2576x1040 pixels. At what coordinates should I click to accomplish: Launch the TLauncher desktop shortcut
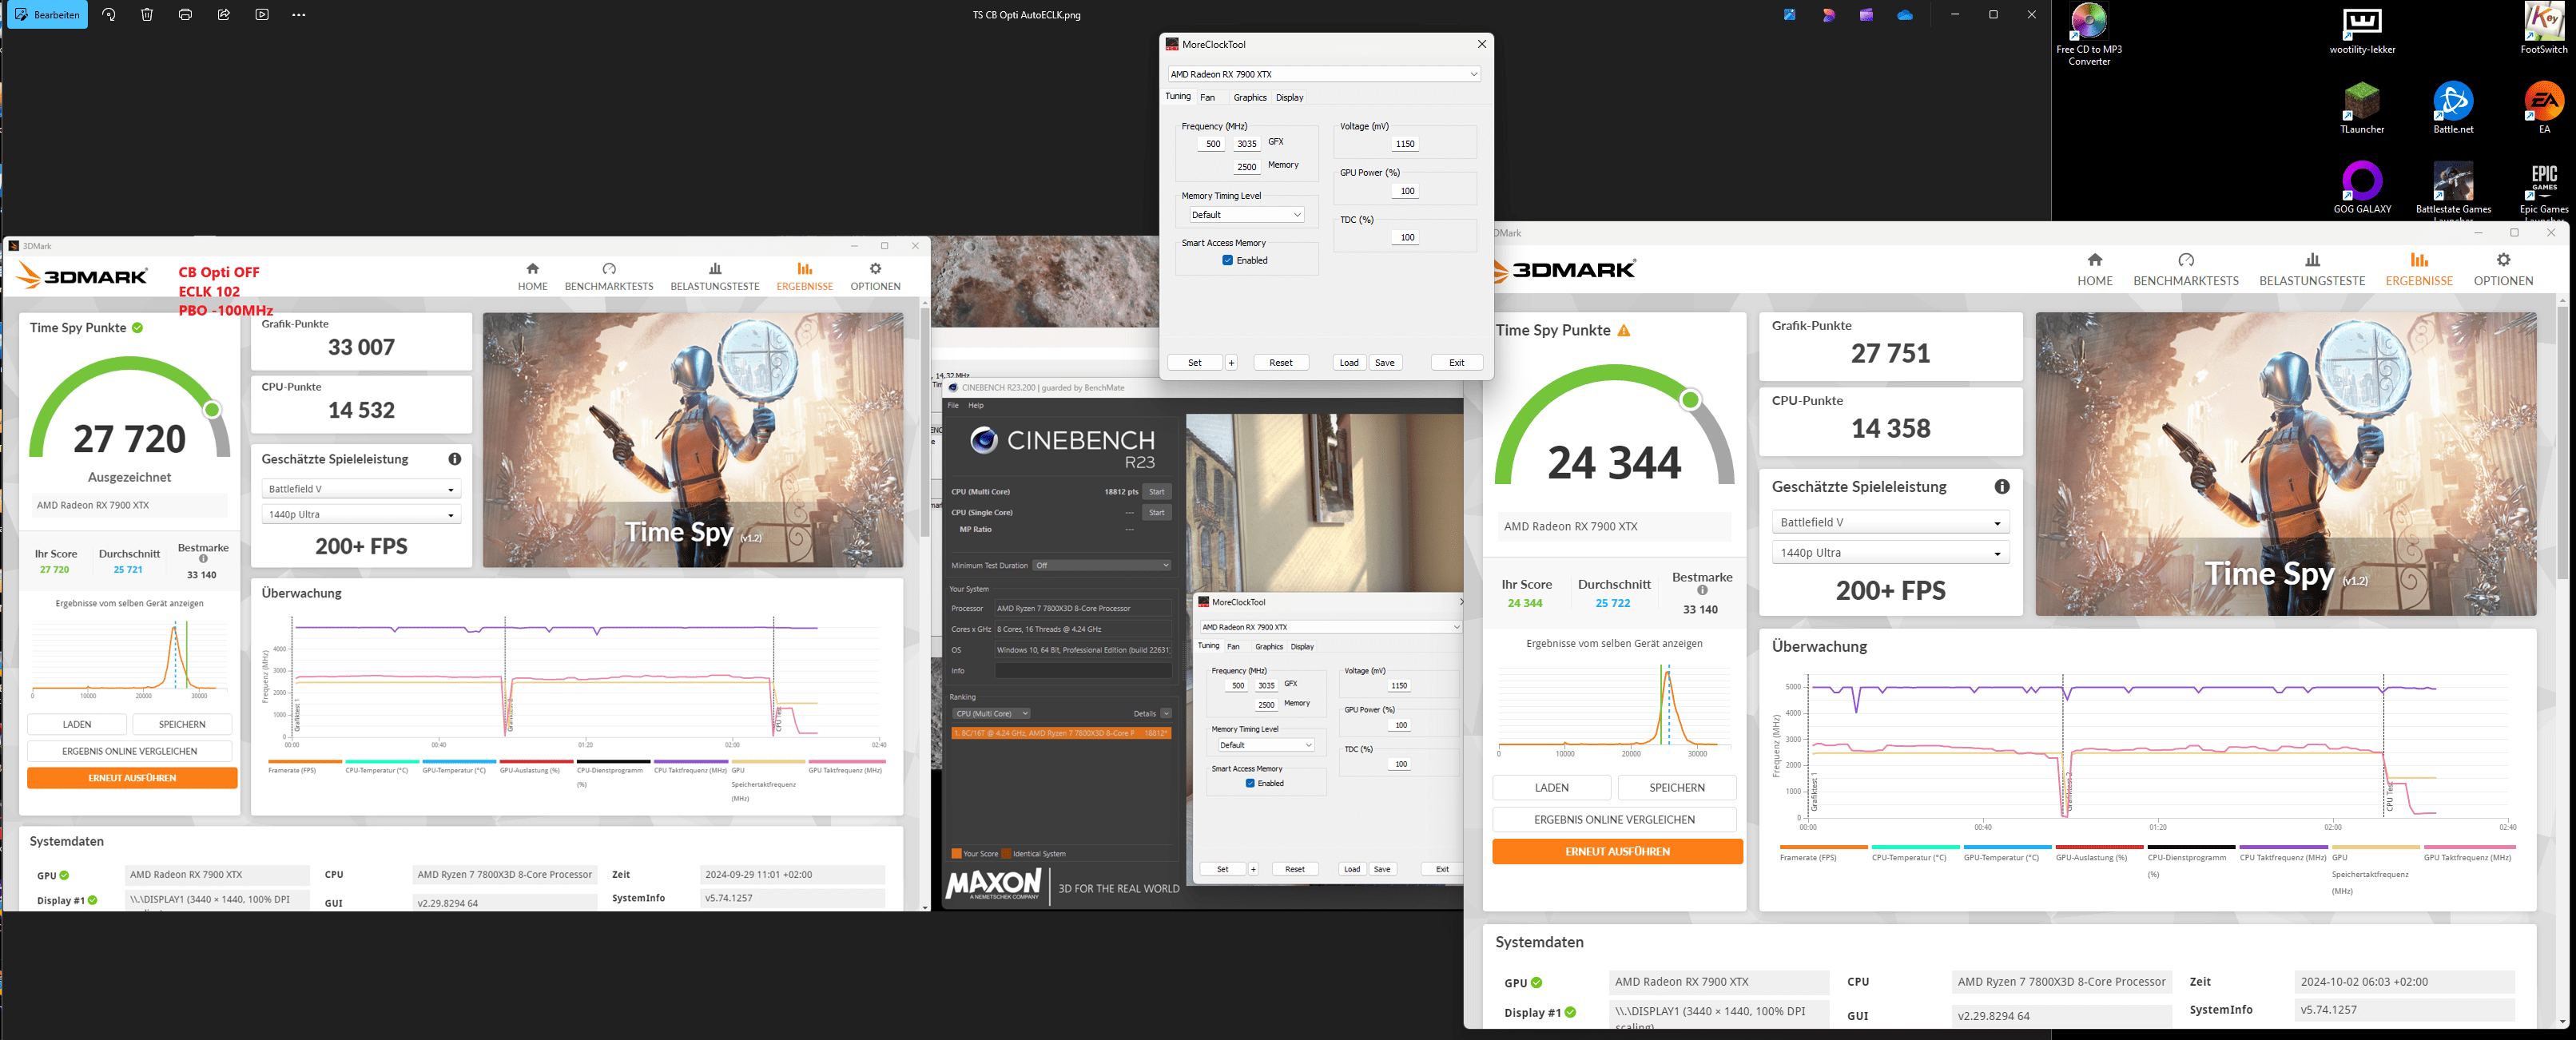[2362, 108]
